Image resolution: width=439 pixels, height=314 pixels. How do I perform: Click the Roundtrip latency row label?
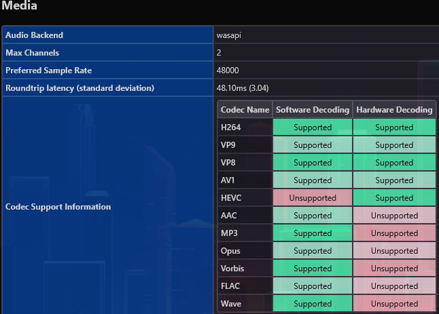click(80, 87)
